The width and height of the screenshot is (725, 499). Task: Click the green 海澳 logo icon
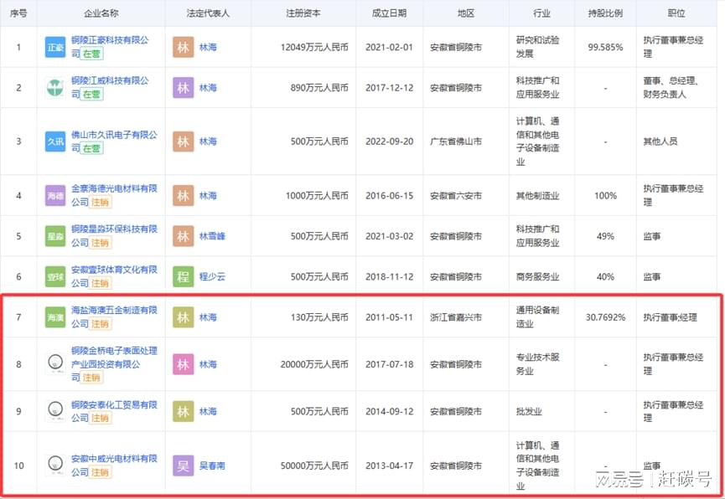coord(55,317)
